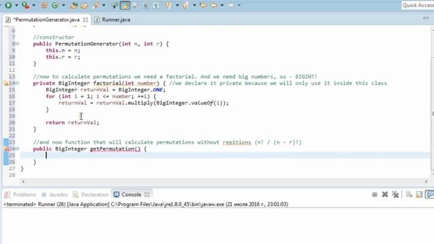This screenshot has height=244, width=434.
Task: Click the Last Edit Location icon
Action: 203,5
